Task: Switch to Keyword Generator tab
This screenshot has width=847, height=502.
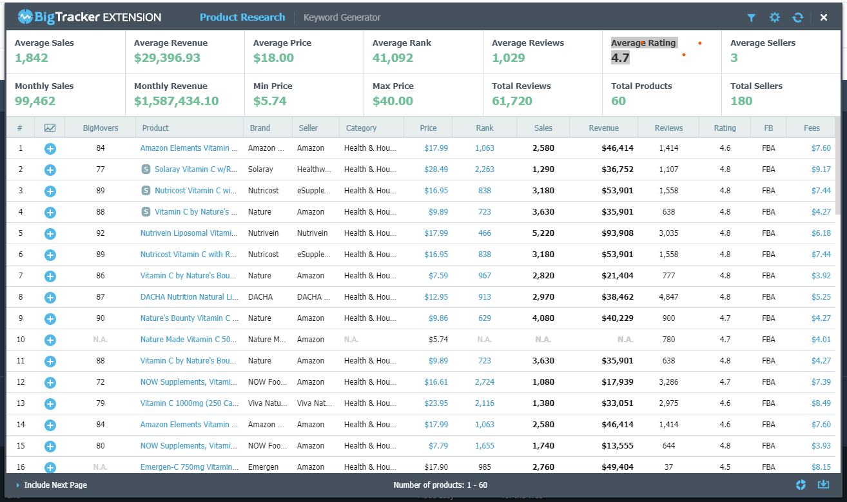Action: tap(342, 17)
